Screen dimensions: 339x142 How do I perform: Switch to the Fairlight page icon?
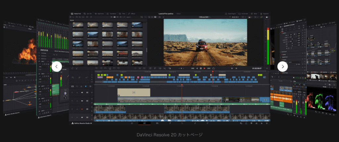(195, 123)
